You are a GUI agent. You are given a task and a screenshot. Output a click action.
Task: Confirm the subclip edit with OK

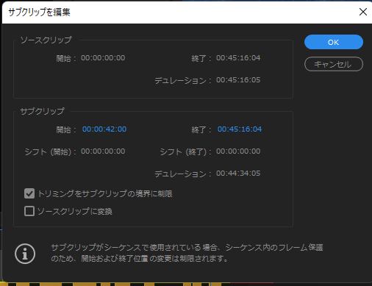point(334,42)
